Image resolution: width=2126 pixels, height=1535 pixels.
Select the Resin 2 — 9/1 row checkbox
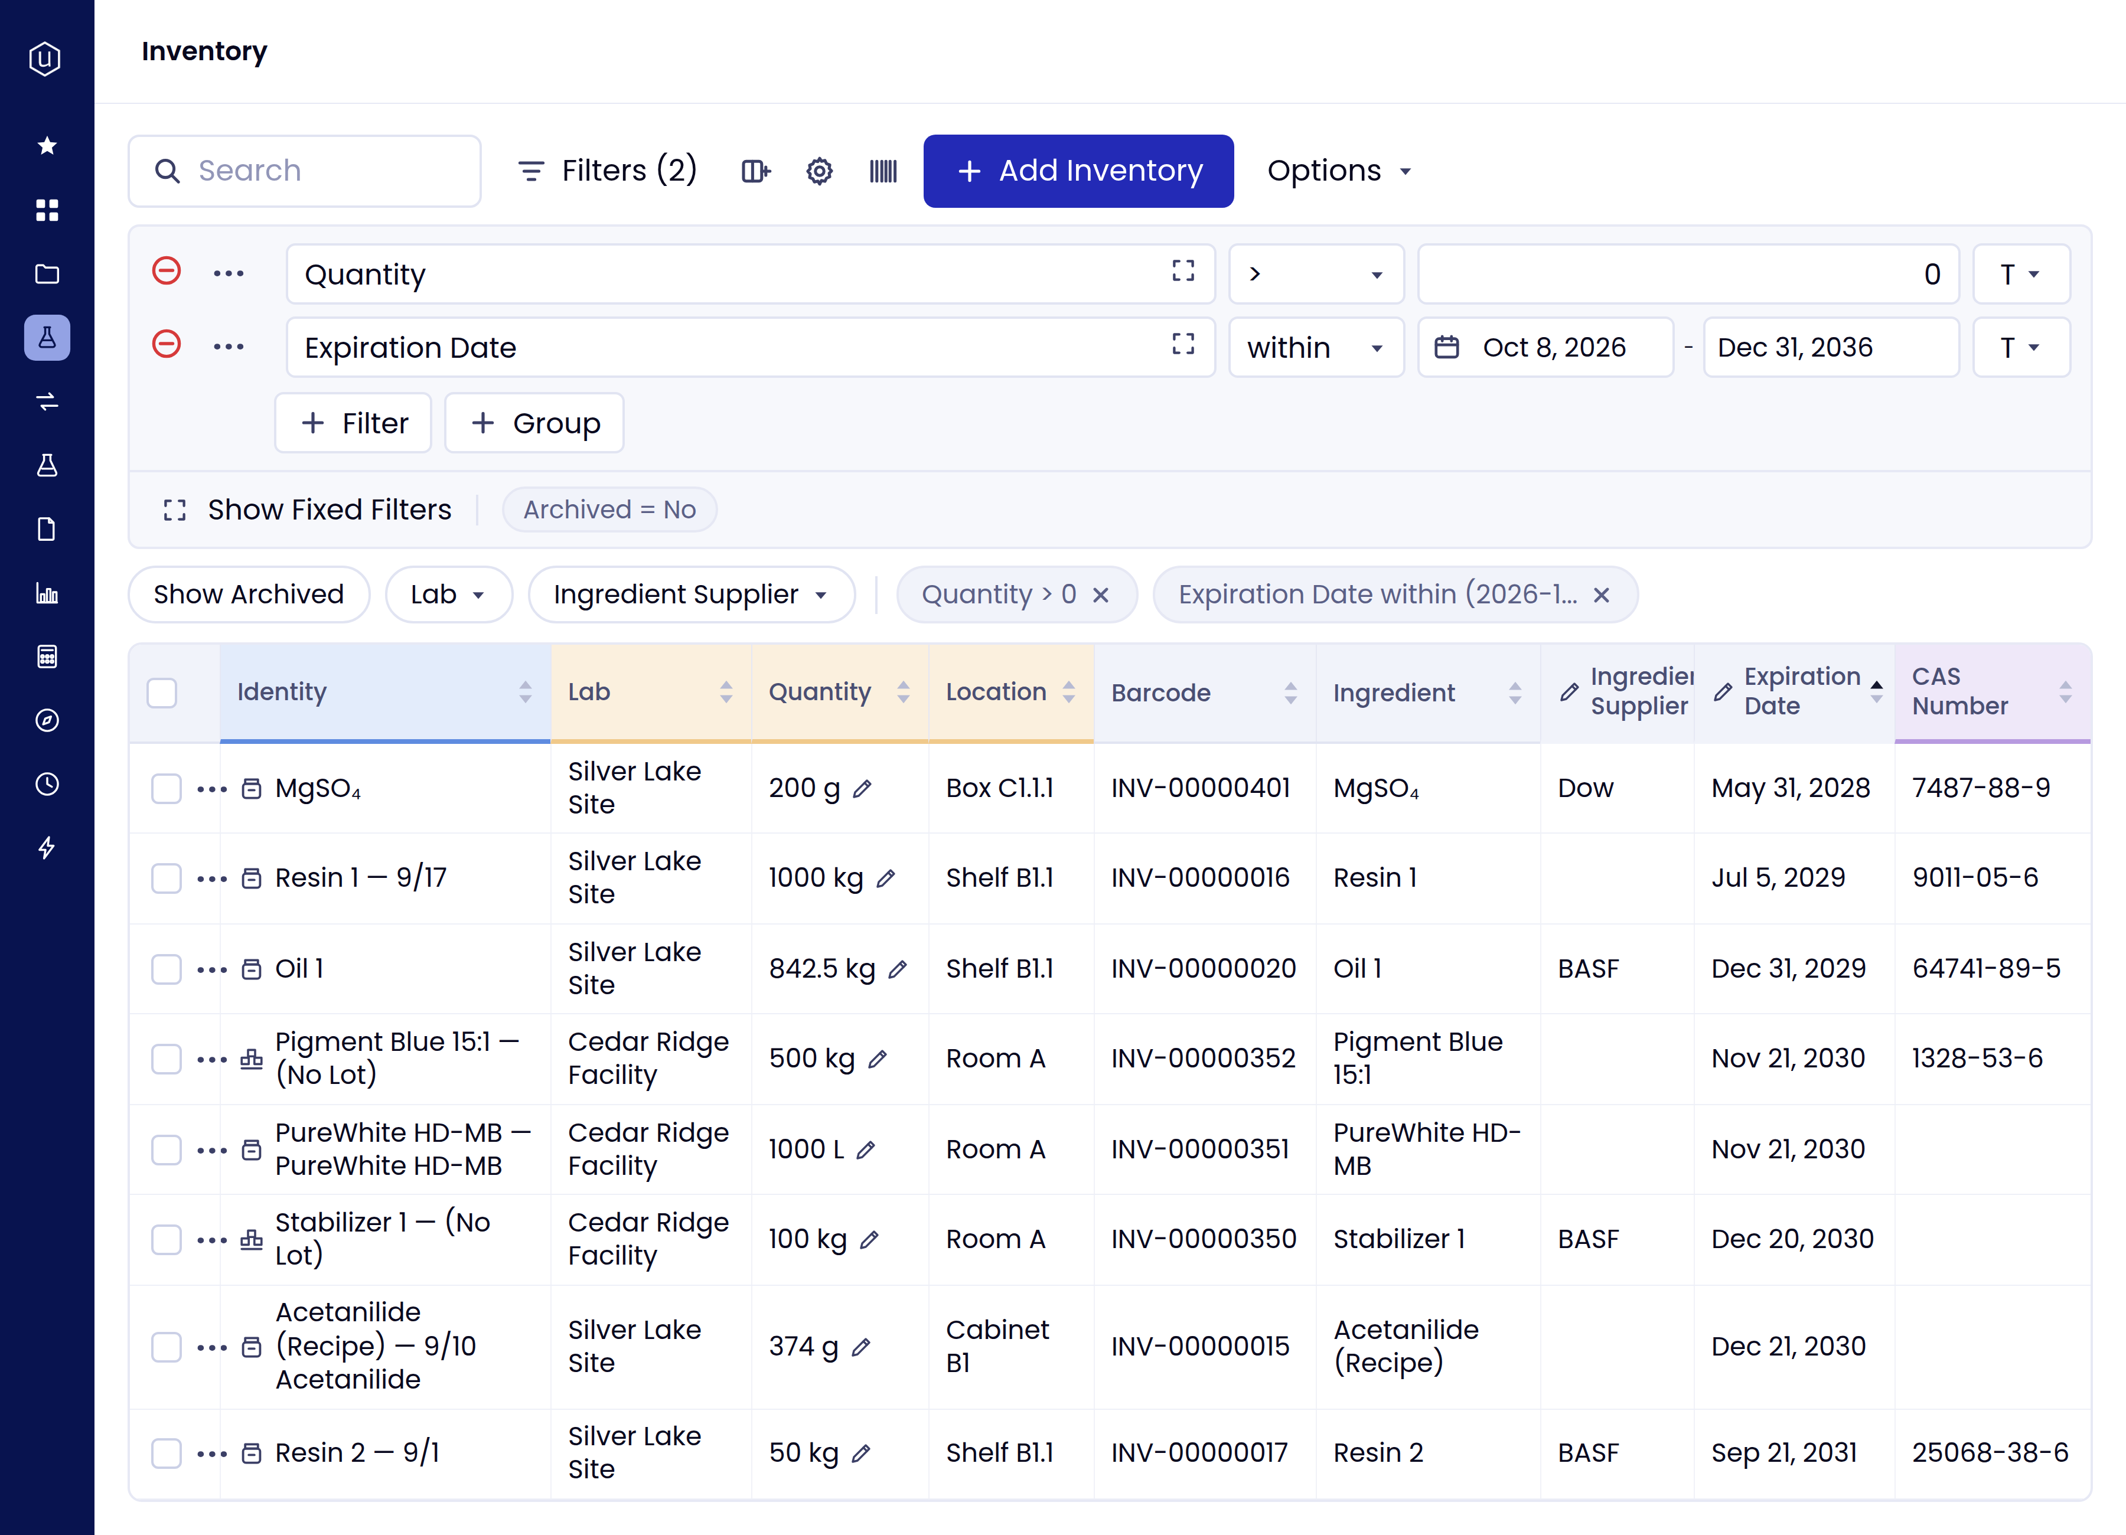tap(167, 1454)
